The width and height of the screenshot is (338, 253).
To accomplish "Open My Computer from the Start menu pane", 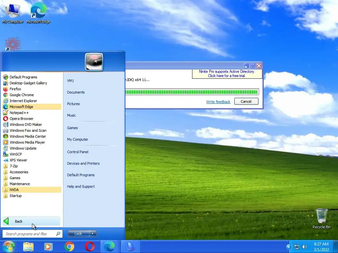I will [x=78, y=139].
